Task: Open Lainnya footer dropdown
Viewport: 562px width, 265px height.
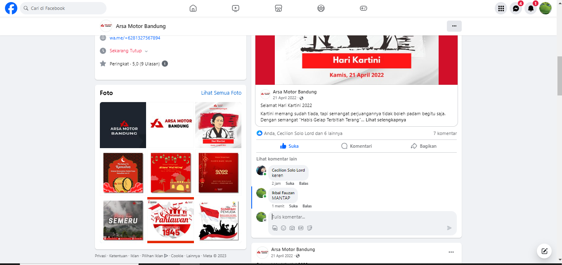Action: (x=193, y=256)
